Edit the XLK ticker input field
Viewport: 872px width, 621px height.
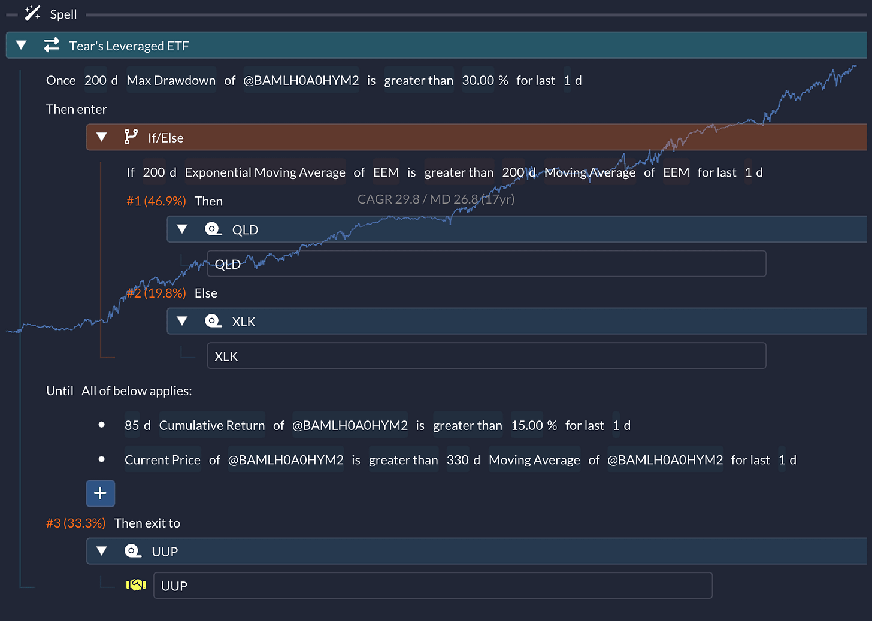[x=486, y=356]
